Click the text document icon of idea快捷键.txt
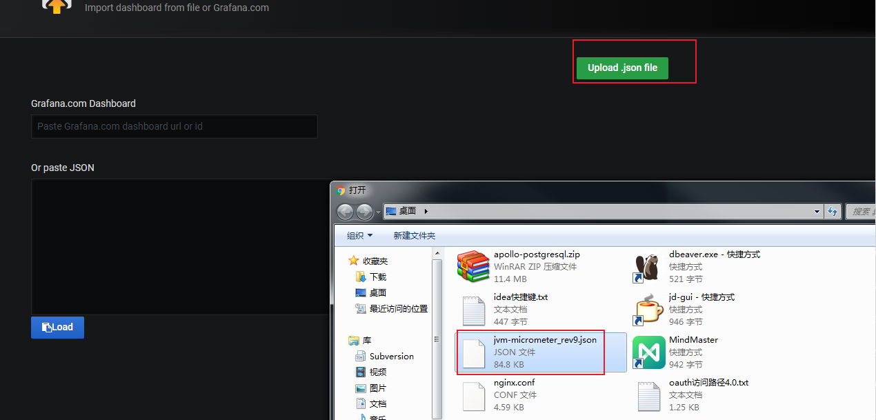 474,310
